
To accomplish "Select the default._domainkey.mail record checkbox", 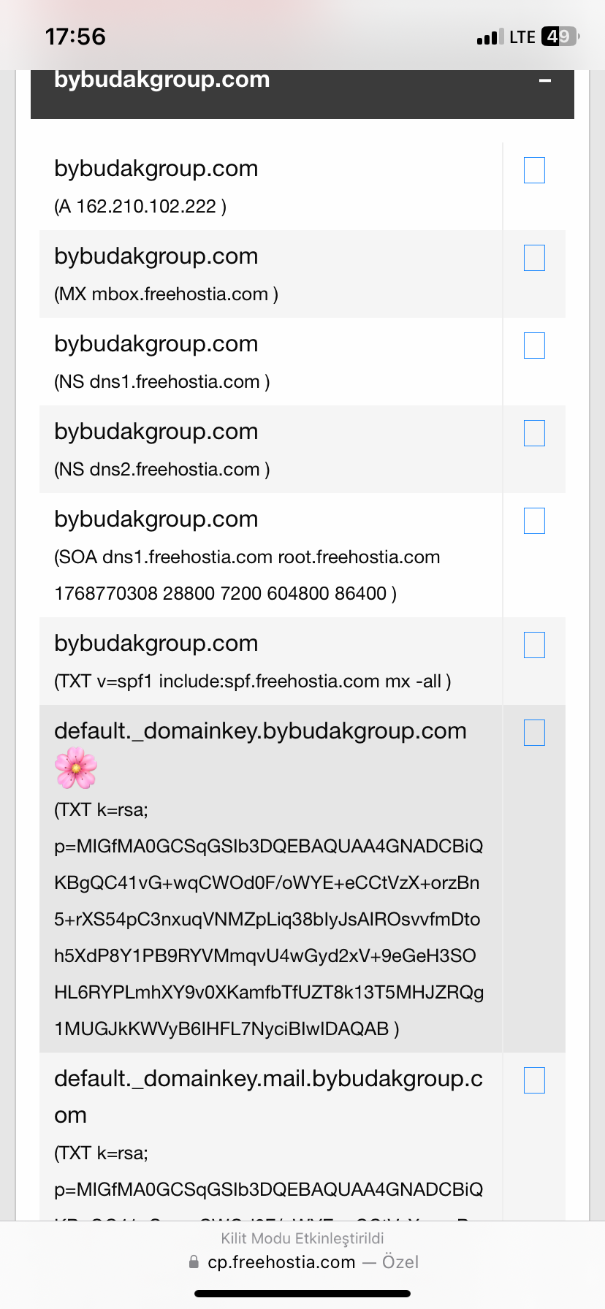I will pos(534,1080).
